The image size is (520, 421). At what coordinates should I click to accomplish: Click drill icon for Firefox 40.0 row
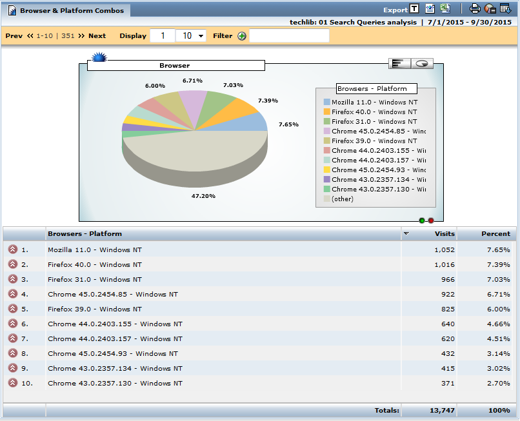click(13, 264)
